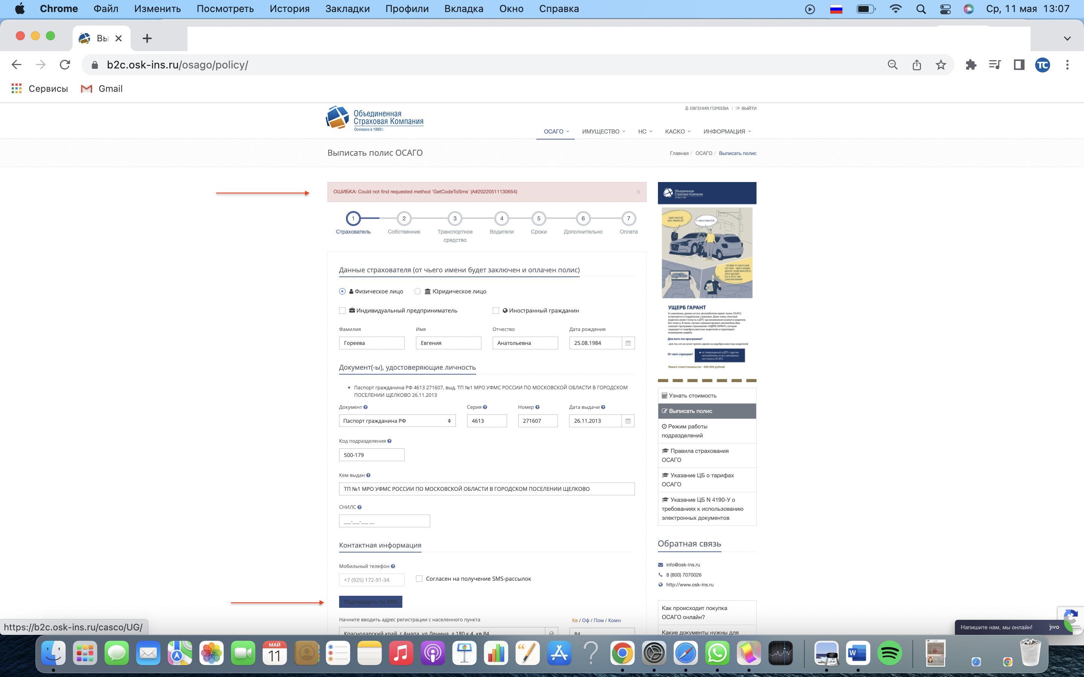The height and width of the screenshot is (677, 1084).
Task: Open the Документ type dropdown
Action: (397, 421)
